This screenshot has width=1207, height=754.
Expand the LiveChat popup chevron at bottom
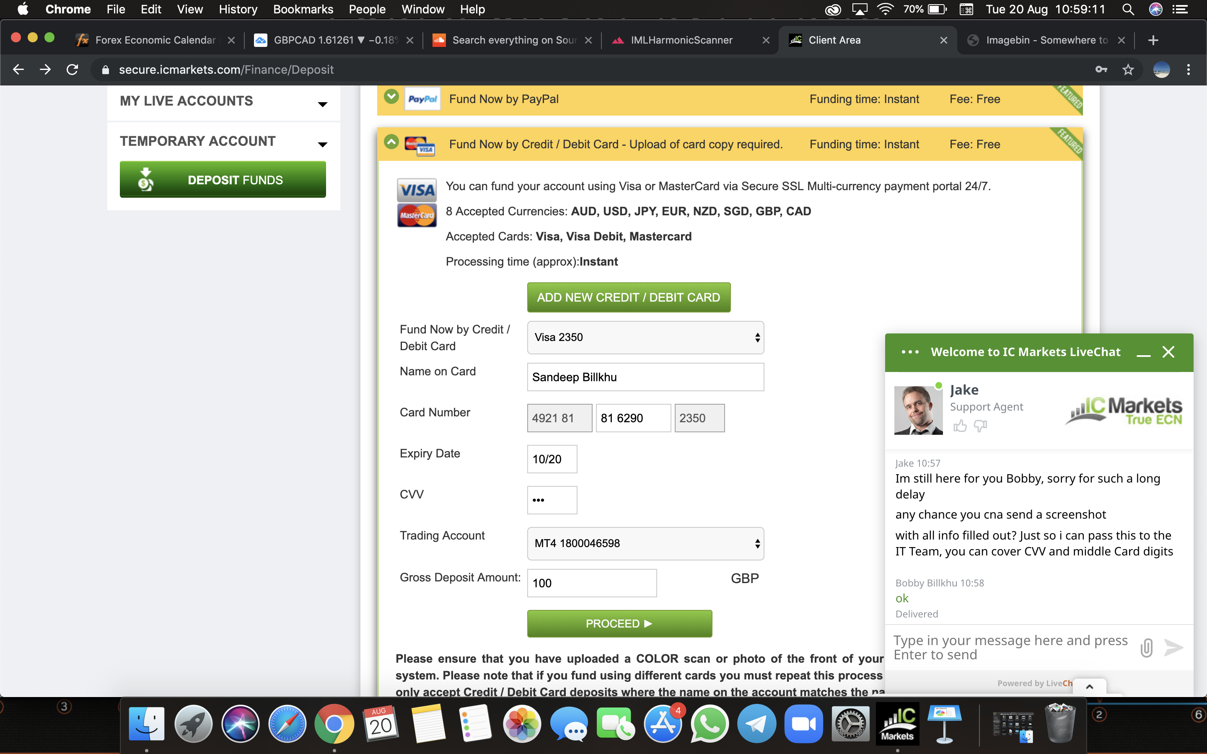coord(1089,687)
